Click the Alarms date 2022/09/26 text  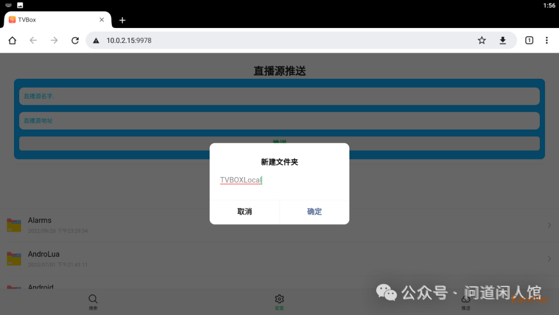click(x=58, y=231)
